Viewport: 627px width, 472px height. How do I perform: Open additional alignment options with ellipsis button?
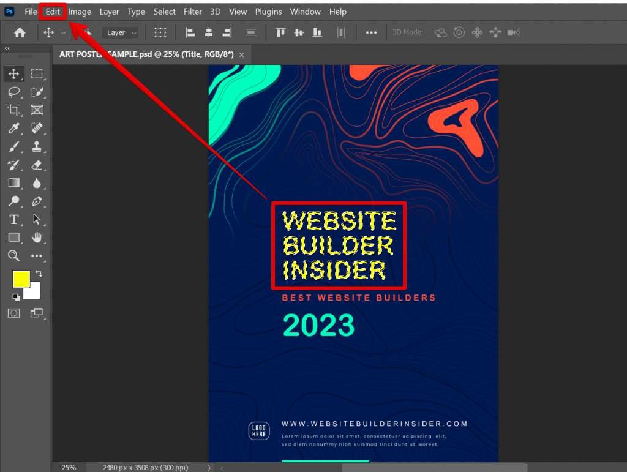371,32
